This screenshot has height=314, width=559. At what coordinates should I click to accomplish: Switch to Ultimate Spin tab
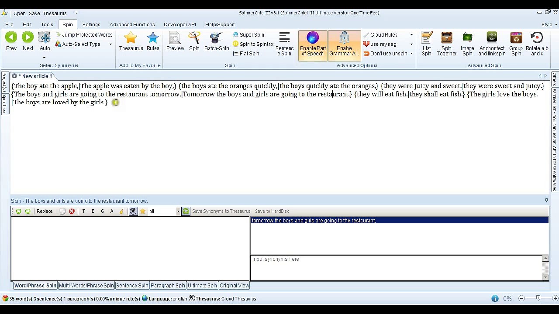(202, 286)
